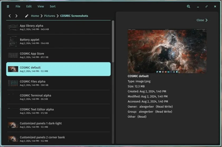The width and height of the screenshot is (222, 147).
Task: Select Customized panels 1 dark-light file
Action: 58,125
